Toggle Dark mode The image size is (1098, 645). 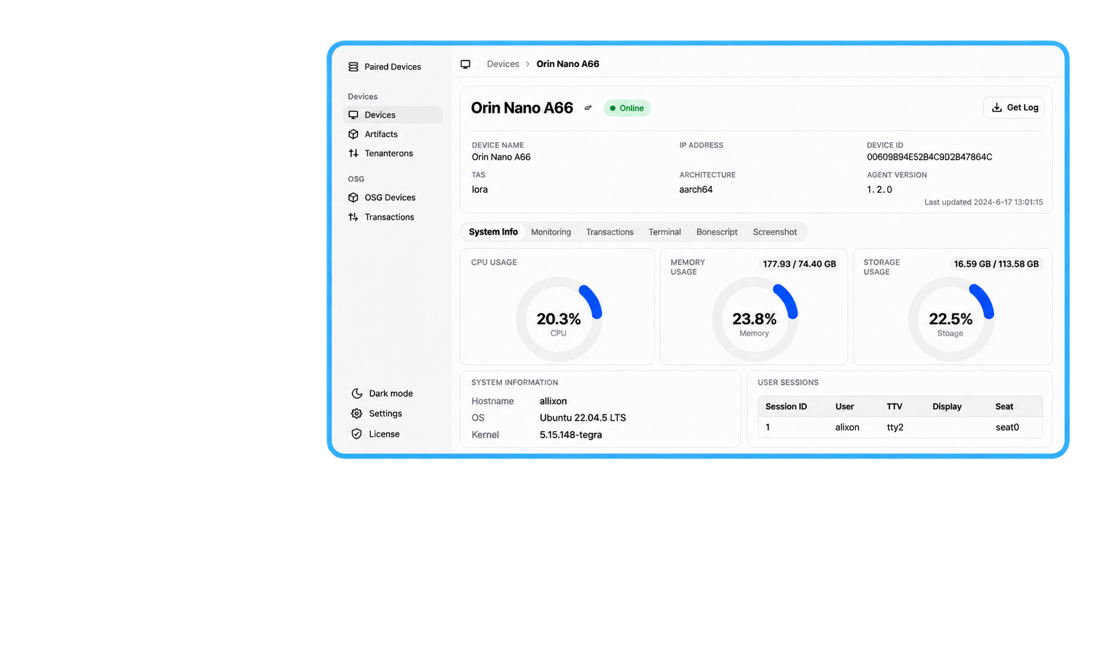pos(382,394)
